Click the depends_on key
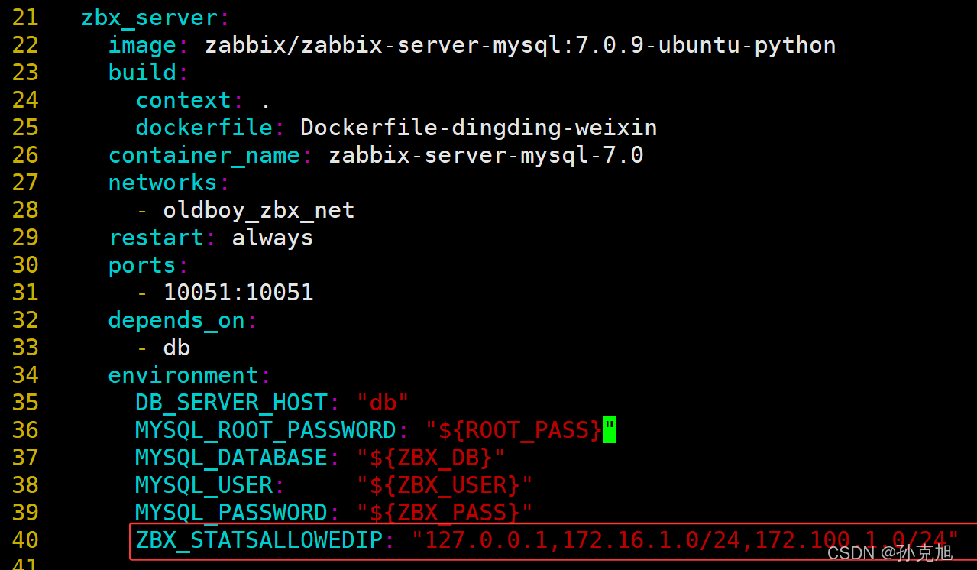The height and width of the screenshot is (570, 977). (x=176, y=320)
